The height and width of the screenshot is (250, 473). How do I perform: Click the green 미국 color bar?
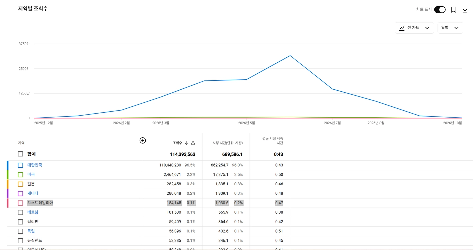[8, 175]
